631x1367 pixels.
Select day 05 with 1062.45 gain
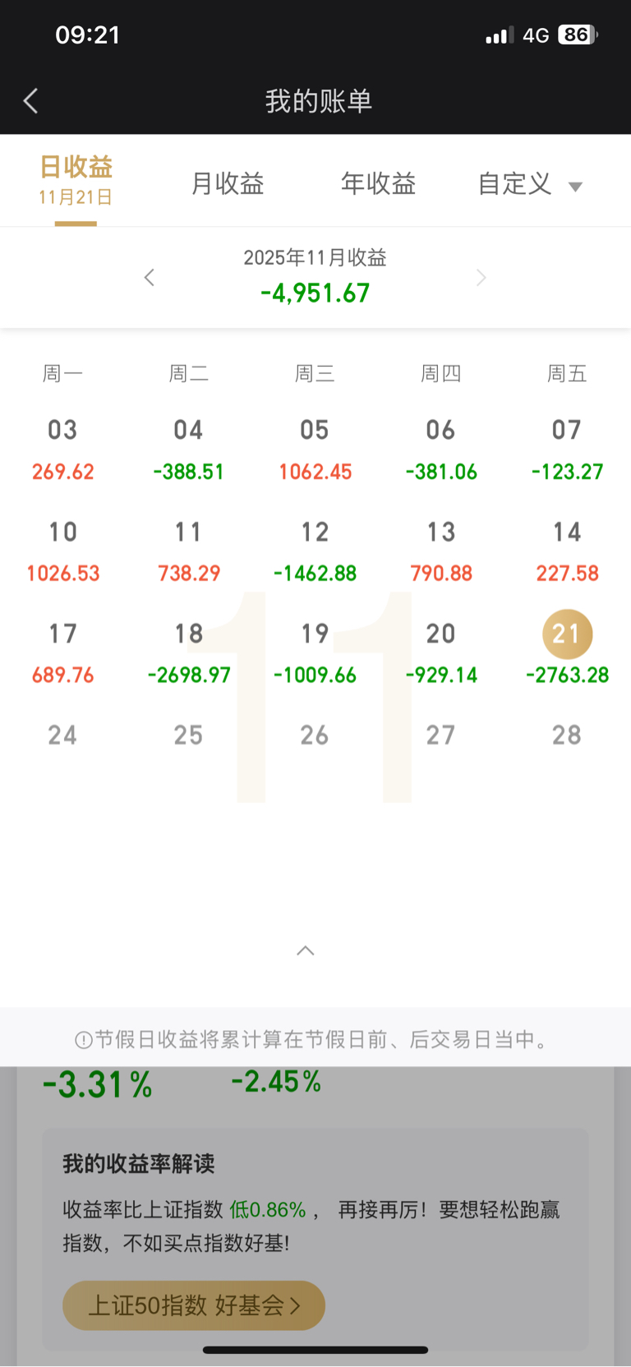pyautogui.click(x=315, y=450)
